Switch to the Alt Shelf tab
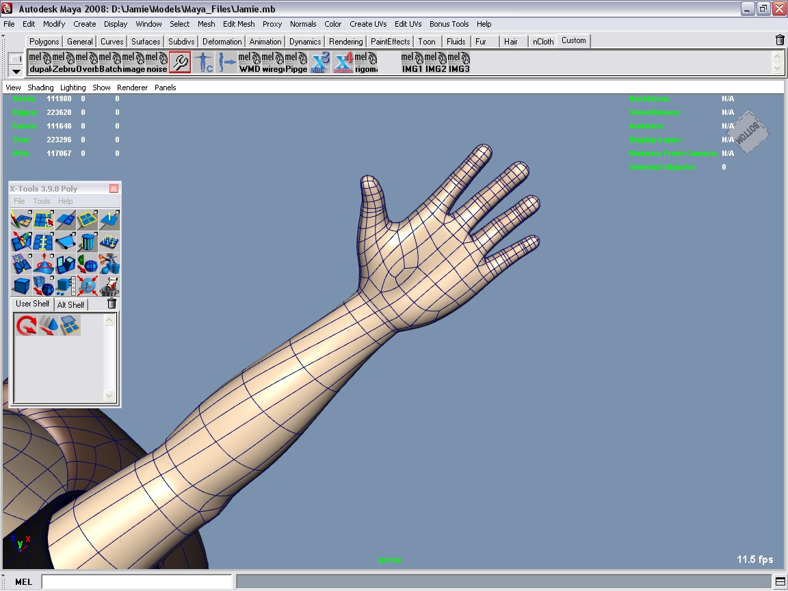This screenshot has width=788, height=591. pyautogui.click(x=71, y=304)
